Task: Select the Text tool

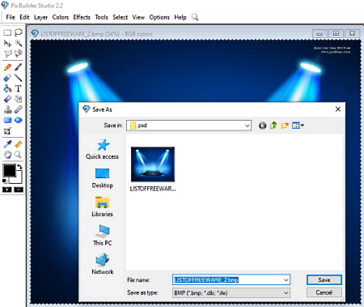Action: [x=18, y=88]
